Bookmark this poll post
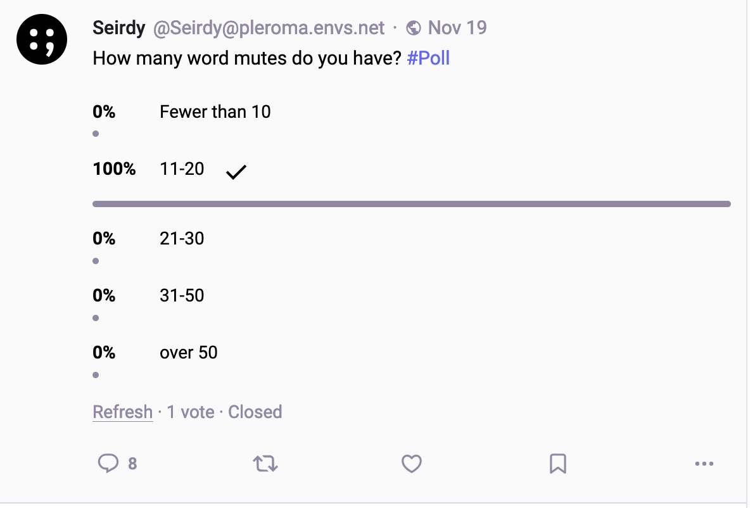 pos(557,464)
